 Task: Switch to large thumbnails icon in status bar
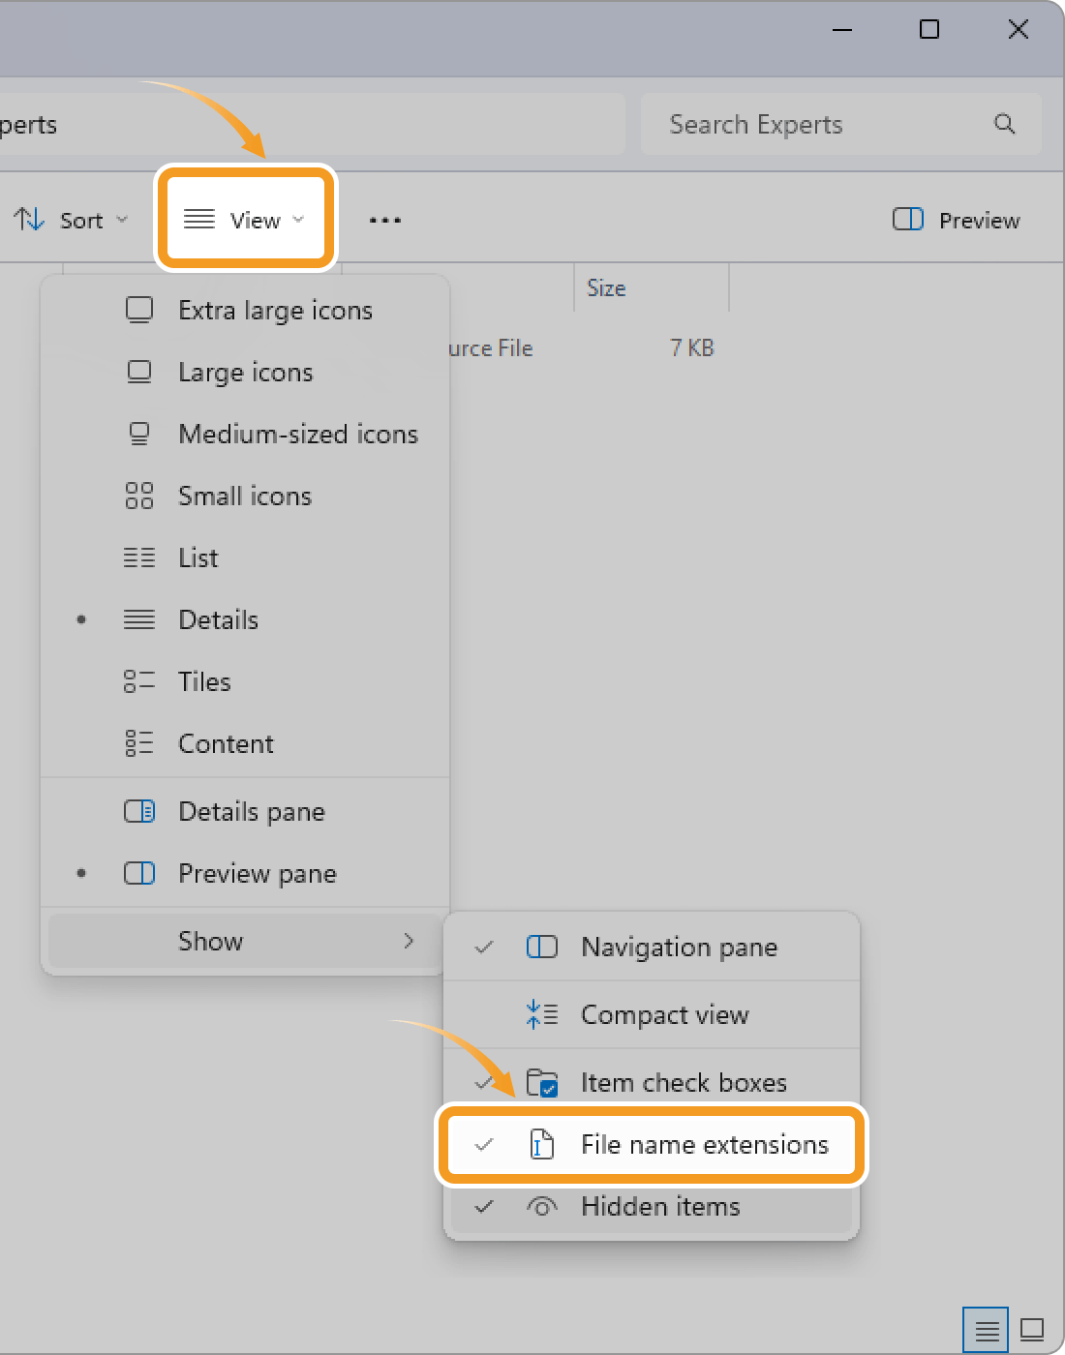pos(1032,1330)
